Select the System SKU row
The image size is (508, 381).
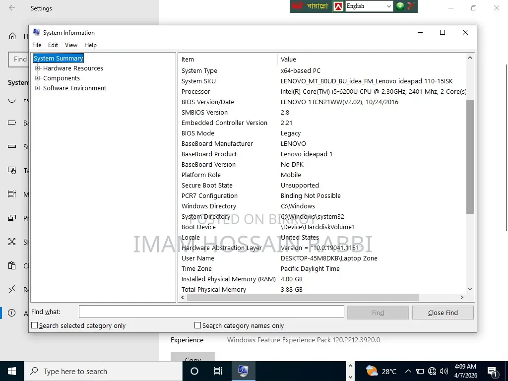coord(322,81)
